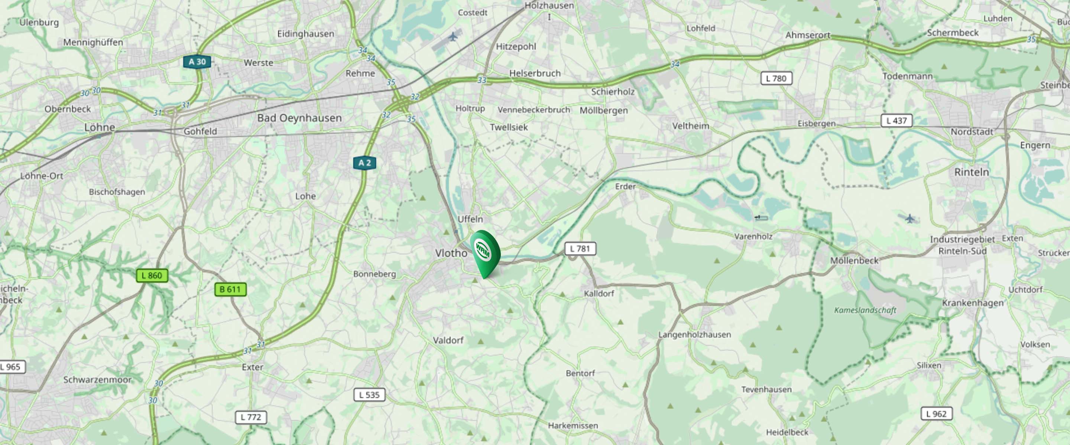This screenshot has width=1070, height=445.
Task: Click the A 30 motorway shield
Action: 197,62
